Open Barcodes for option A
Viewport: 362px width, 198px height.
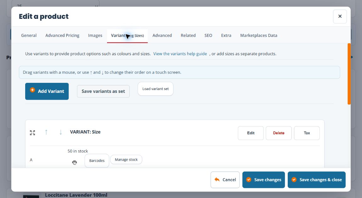click(x=97, y=160)
